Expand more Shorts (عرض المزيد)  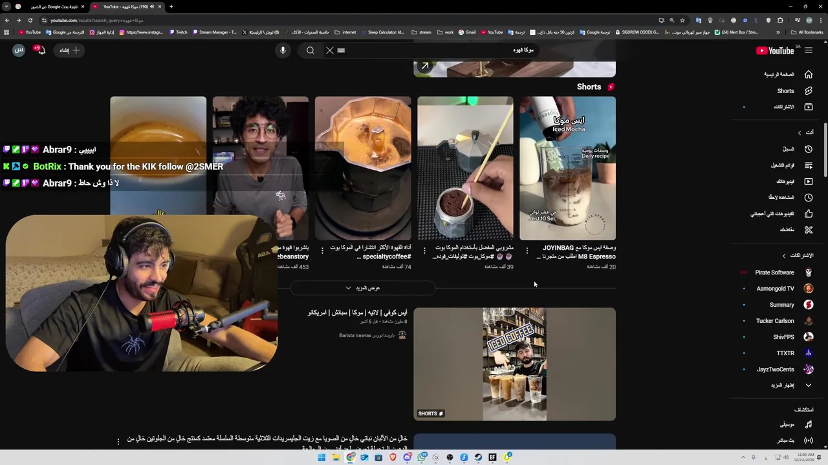tap(363, 288)
